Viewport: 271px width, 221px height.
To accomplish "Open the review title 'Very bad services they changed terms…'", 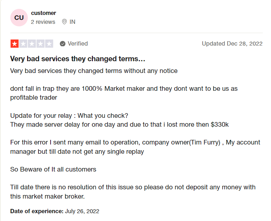I will pos(78,59).
